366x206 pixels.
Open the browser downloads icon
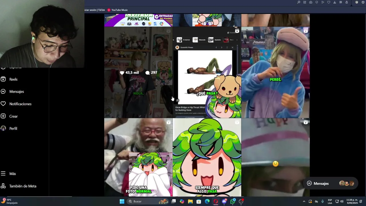click(x=335, y=2)
